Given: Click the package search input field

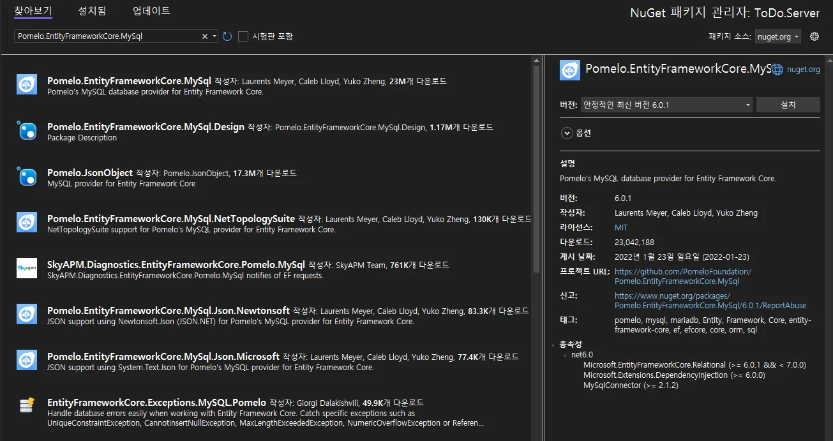Looking at the screenshot, I should pos(107,36).
